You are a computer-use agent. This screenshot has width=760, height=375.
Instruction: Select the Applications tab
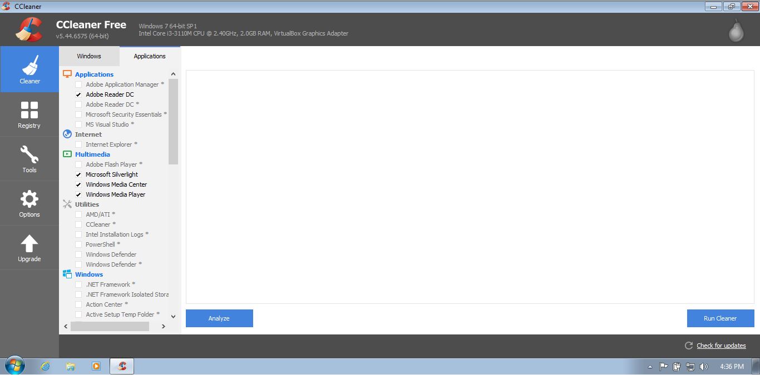click(x=149, y=56)
